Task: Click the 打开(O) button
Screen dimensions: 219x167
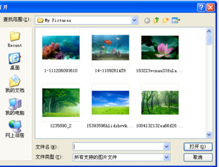Action: 198,147
